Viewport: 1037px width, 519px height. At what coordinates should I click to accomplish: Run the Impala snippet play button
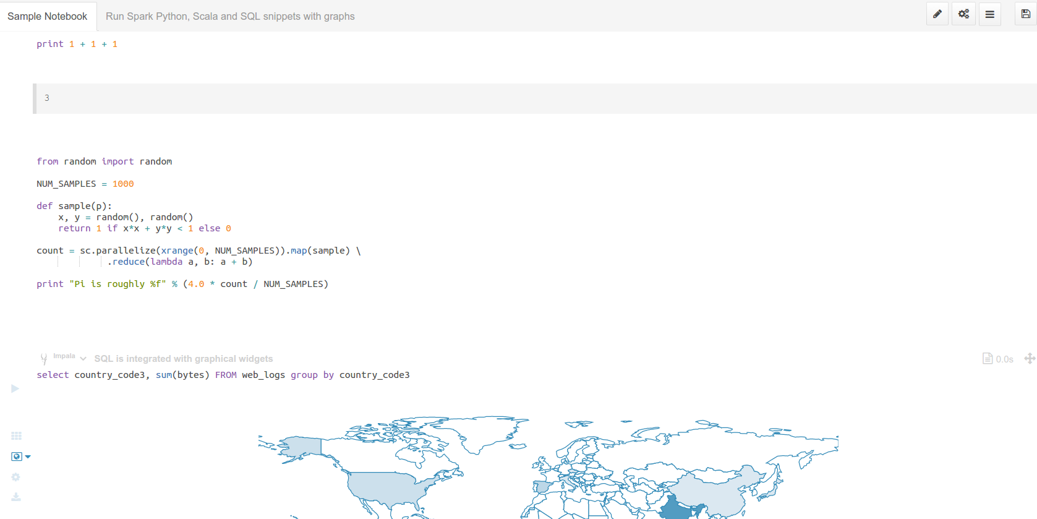15,388
